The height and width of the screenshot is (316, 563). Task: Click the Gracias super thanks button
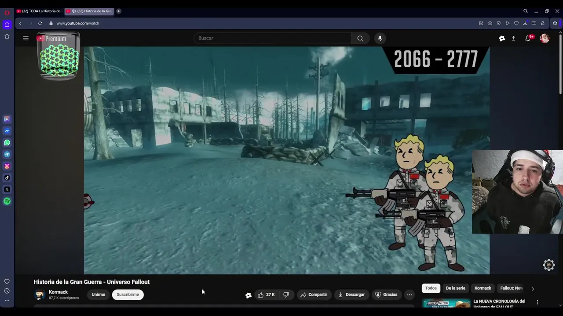pos(386,294)
